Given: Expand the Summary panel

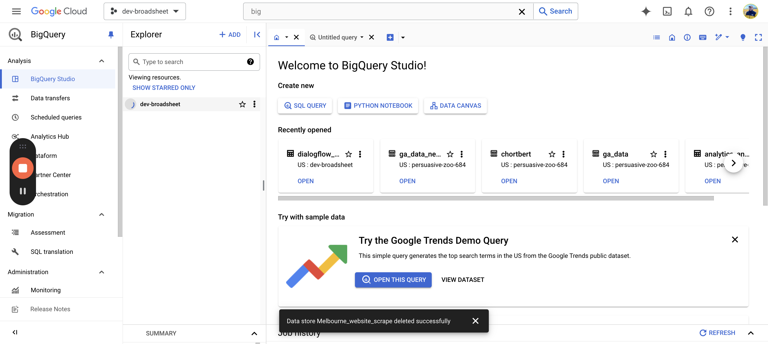Looking at the screenshot, I should (254, 333).
